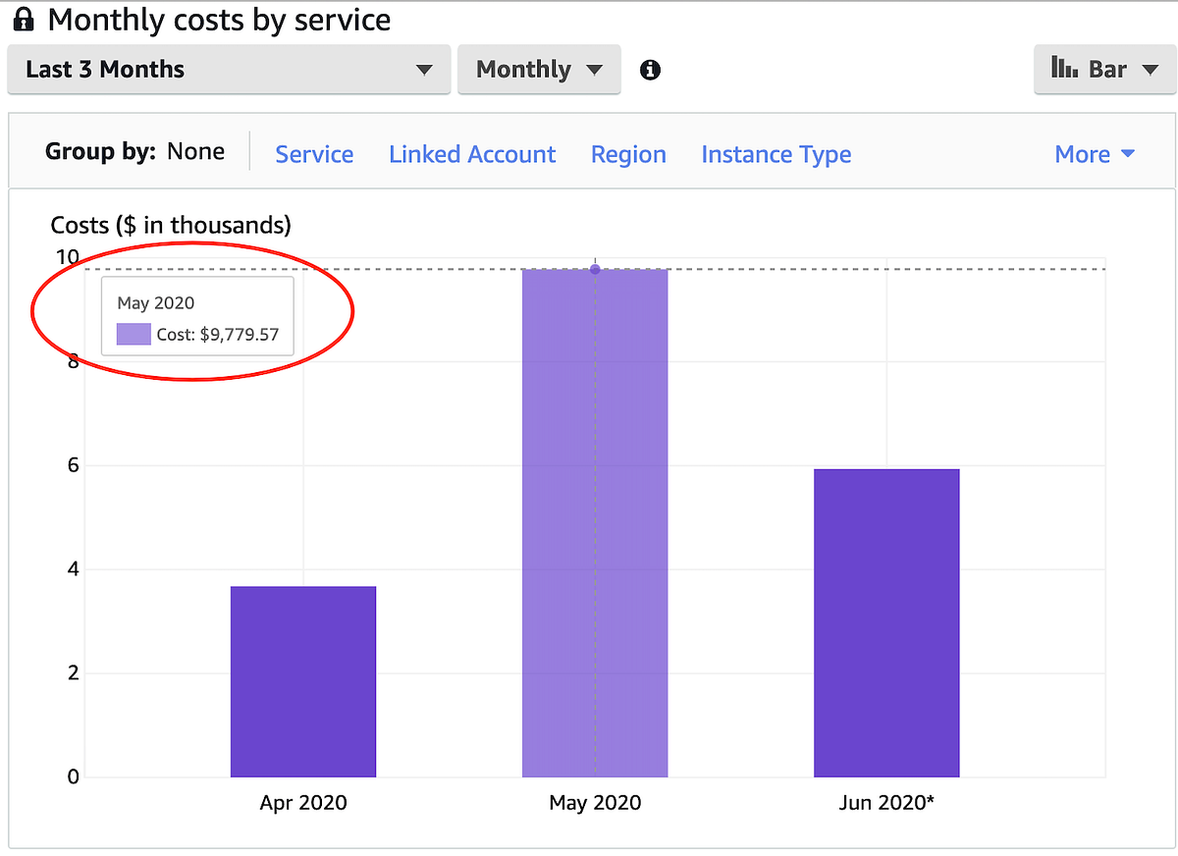Viewport: 1178px width, 856px height.
Task: Expand the More grouping options menu
Action: click(1093, 154)
